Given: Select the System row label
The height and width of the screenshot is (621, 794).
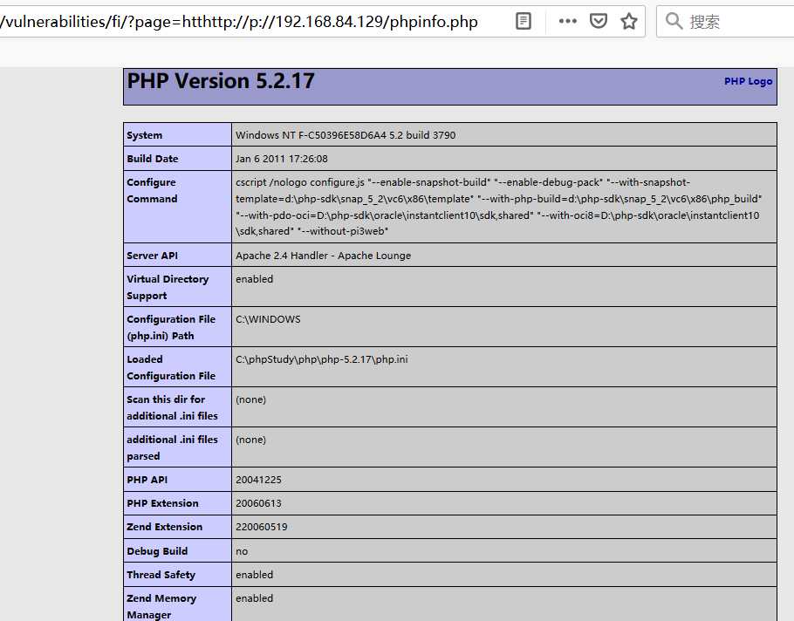Looking at the screenshot, I should (144, 135).
